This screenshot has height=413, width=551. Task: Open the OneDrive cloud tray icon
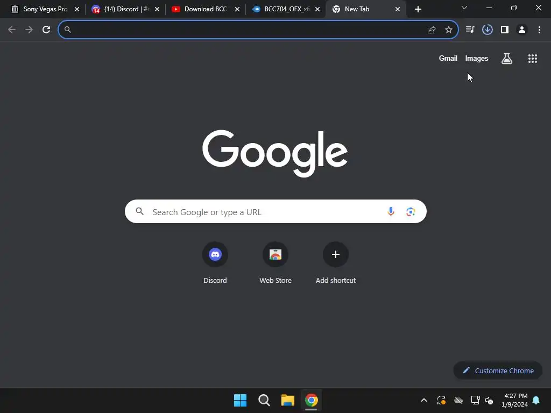(x=458, y=400)
